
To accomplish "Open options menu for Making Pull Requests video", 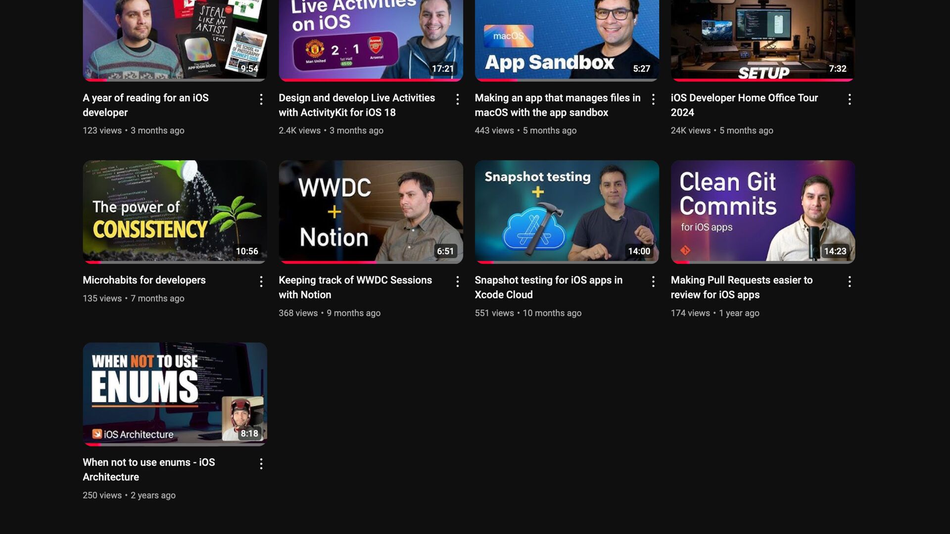I will coord(850,282).
